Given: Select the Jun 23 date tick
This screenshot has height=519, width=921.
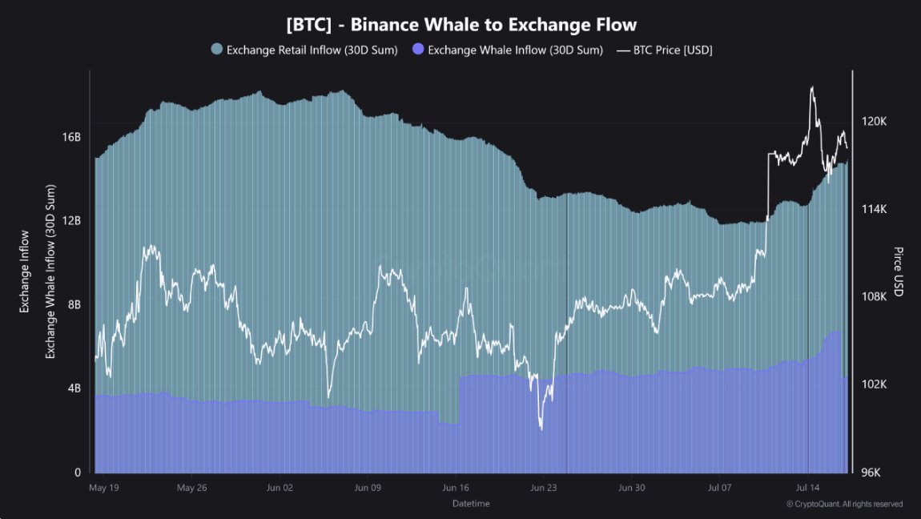Looking at the screenshot, I should pos(543,488).
